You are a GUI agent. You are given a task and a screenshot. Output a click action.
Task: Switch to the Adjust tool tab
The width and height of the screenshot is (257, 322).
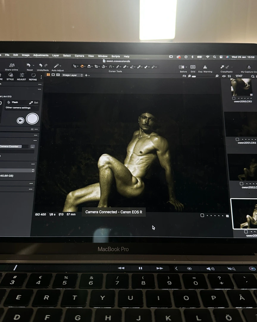point(22,76)
